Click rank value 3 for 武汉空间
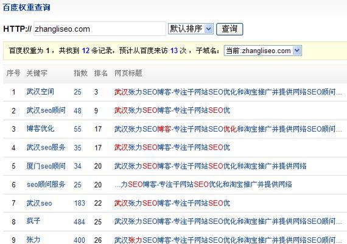The image size is (347, 244). click(x=96, y=92)
